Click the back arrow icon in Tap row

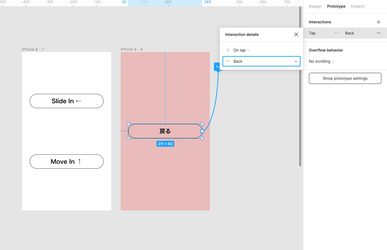[x=337, y=33]
